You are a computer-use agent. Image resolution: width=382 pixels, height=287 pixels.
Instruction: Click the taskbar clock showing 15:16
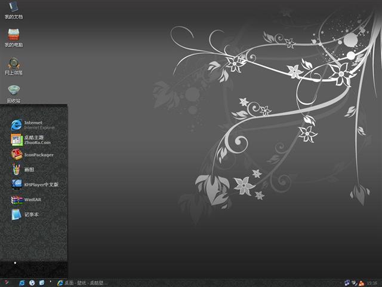tap(372, 283)
